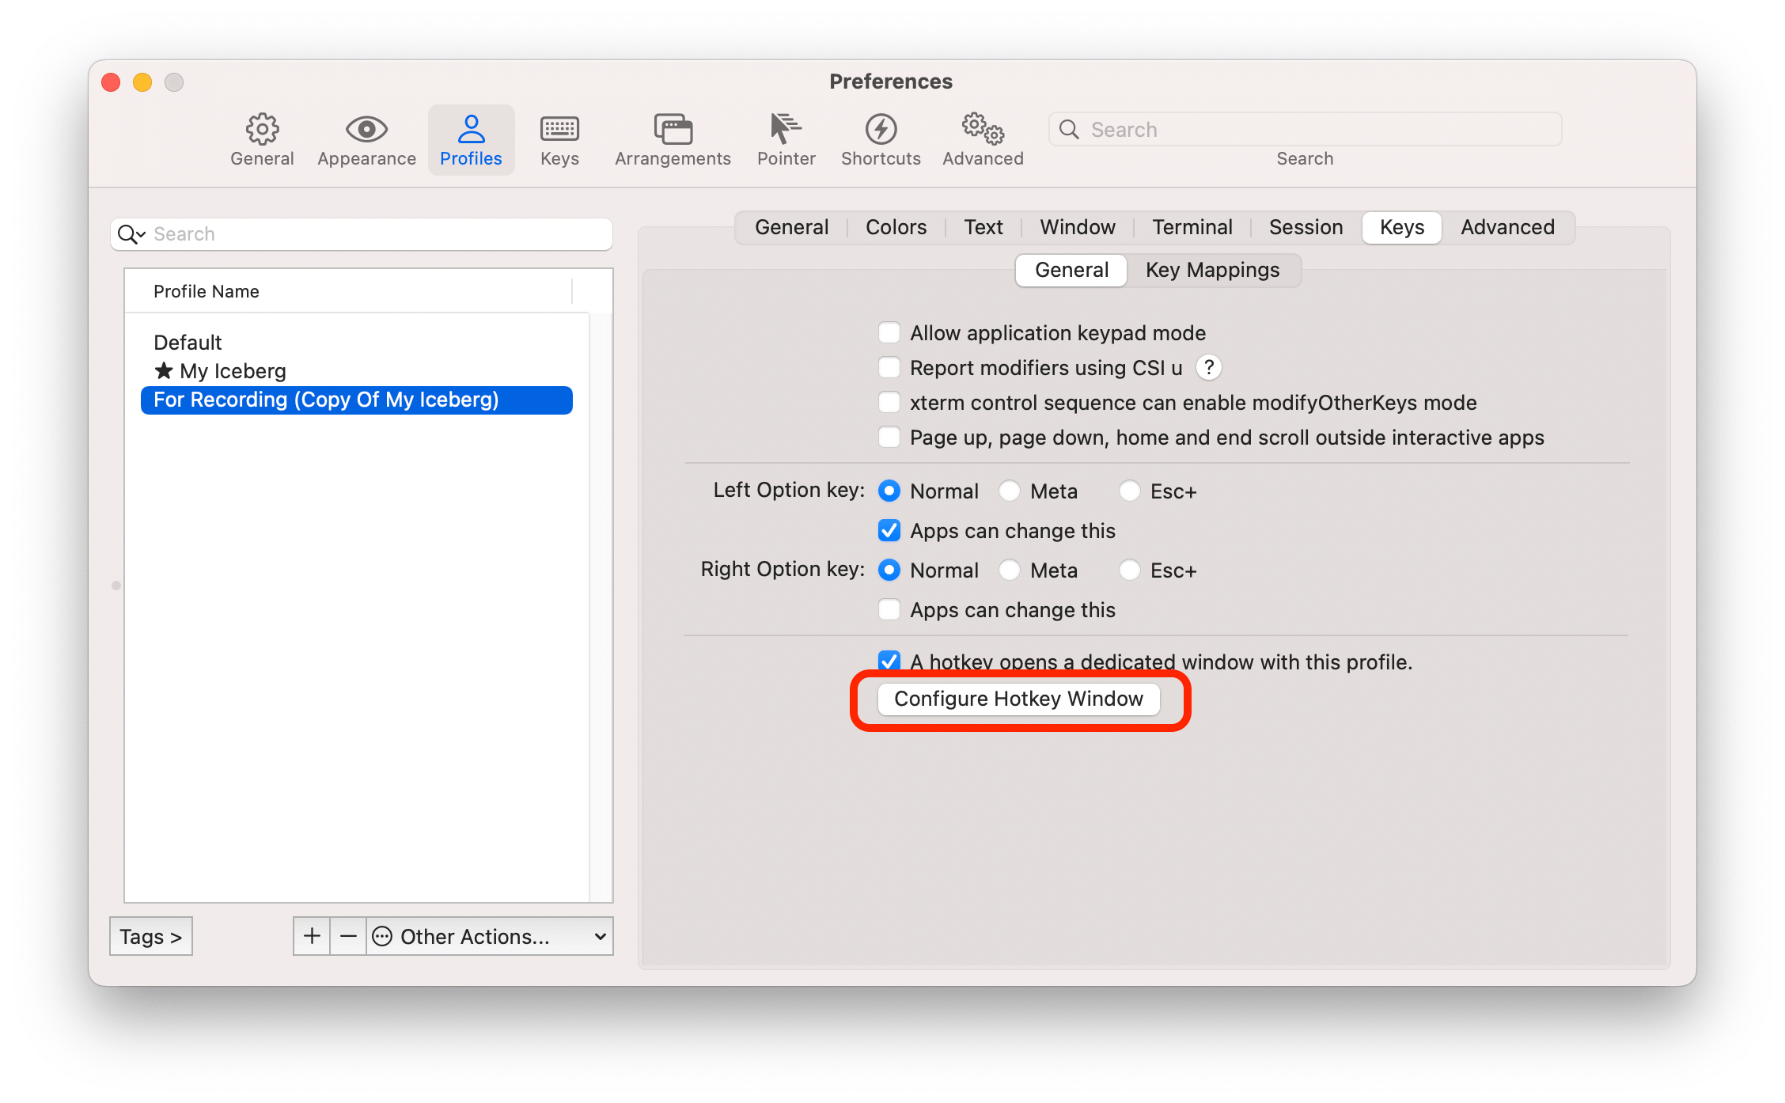The height and width of the screenshot is (1103, 1785).
Task: Switch to the Colors tab
Action: pos(896,227)
